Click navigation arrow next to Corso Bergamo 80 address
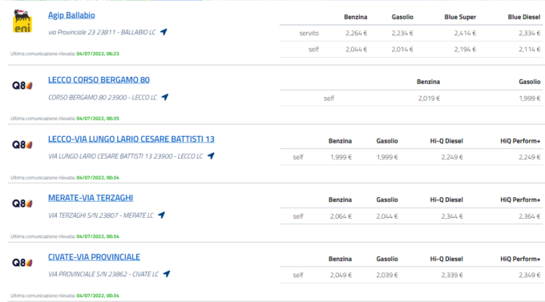Image resolution: width=545 pixels, height=302 pixels. (165, 97)
